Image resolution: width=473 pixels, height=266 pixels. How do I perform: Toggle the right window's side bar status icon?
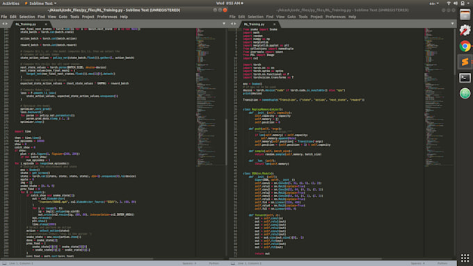pos(232,263)
